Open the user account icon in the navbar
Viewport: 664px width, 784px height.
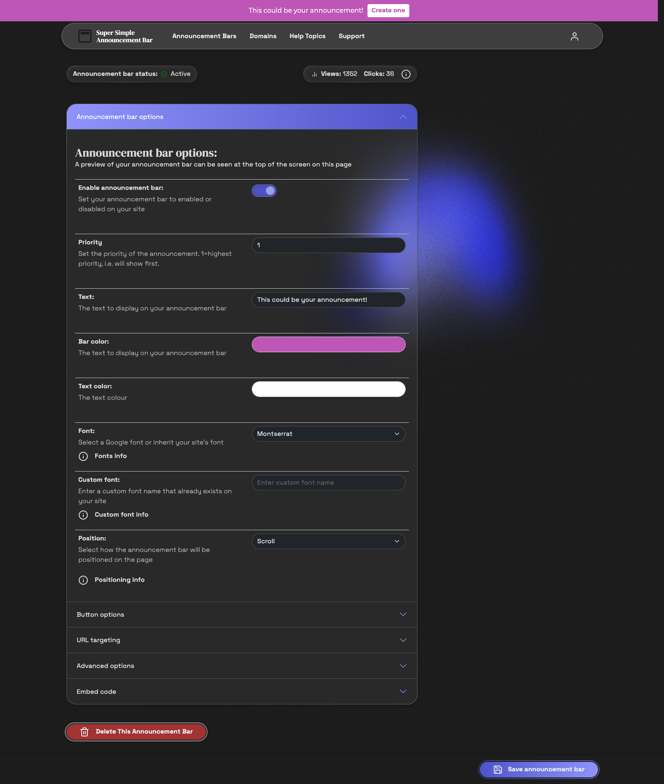[x=575, y=36]
